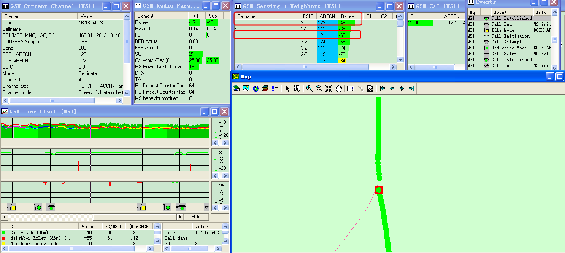Activate the arrow selection pointer tool

pyautogui.click(x=287, y=89)
